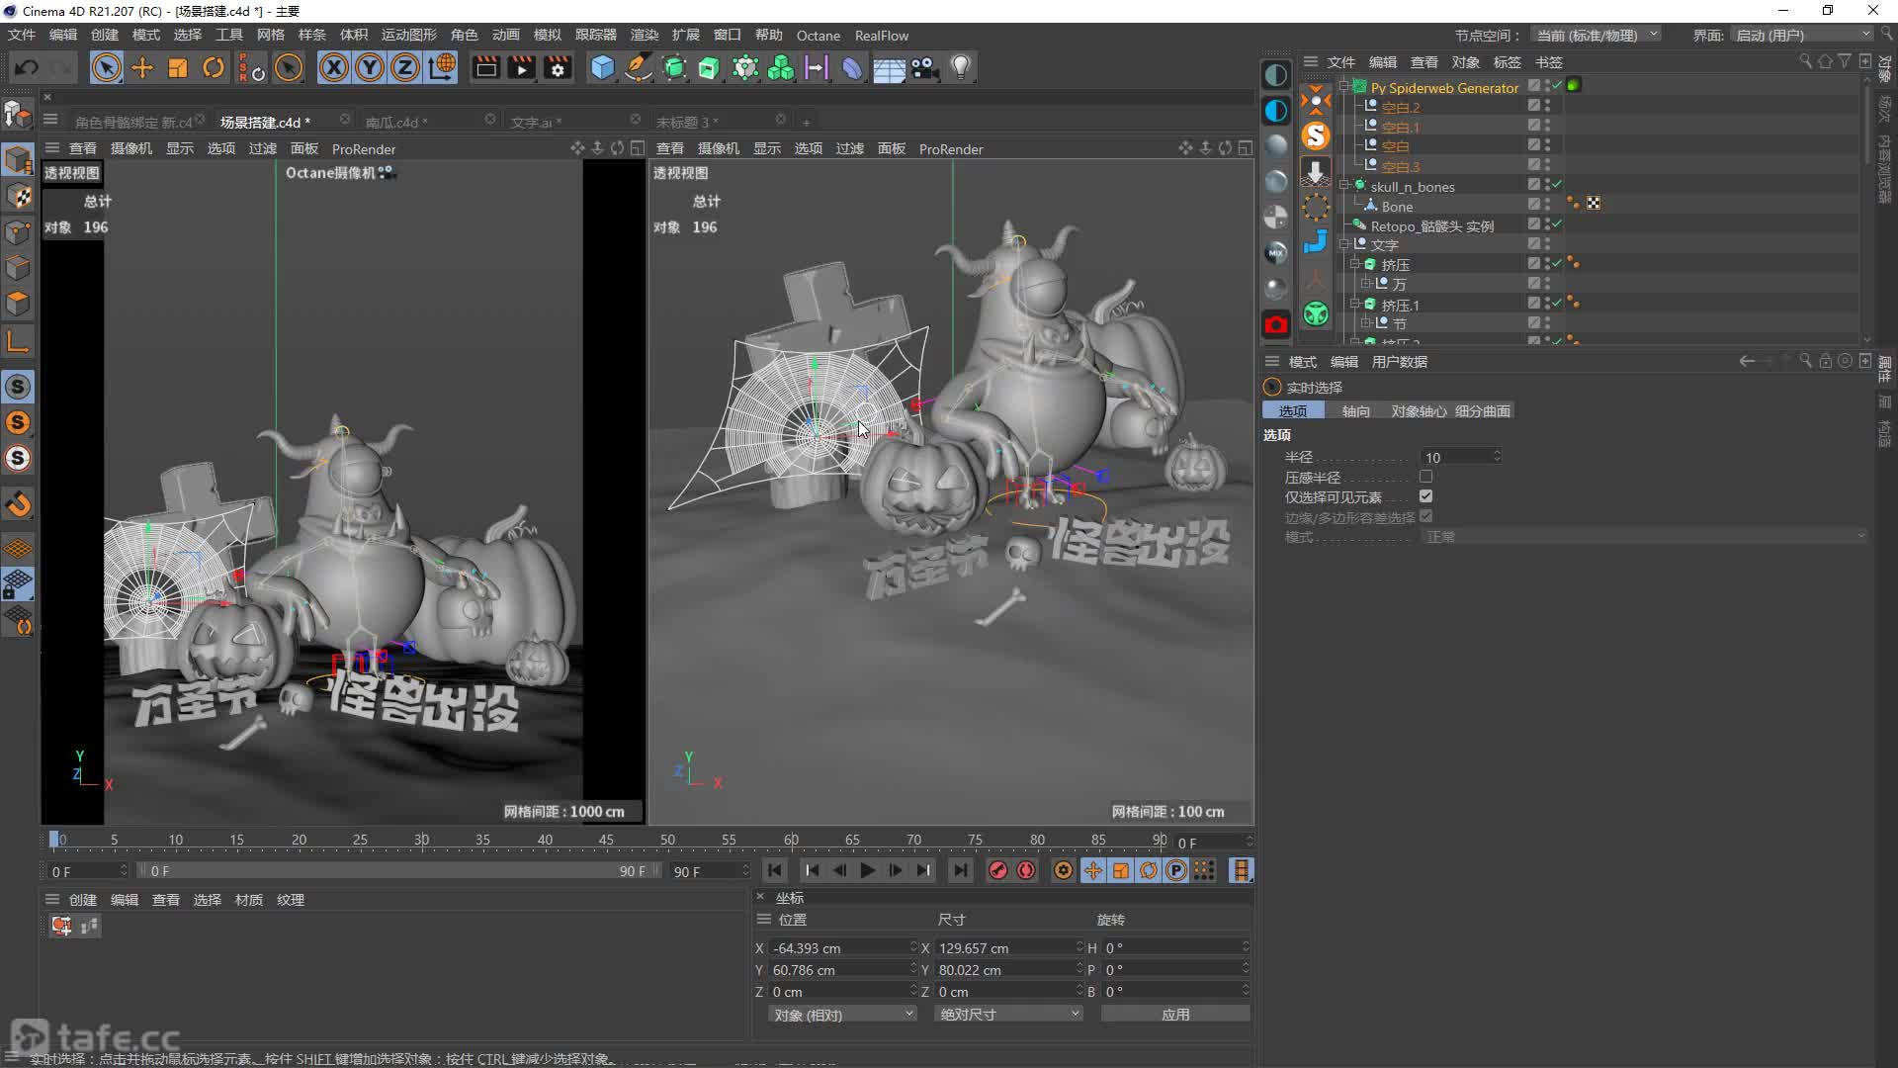The height and width of the screenshot is (1068, 1898).
Task: Open the Spline Pen tool
Action: coord(639,67)
